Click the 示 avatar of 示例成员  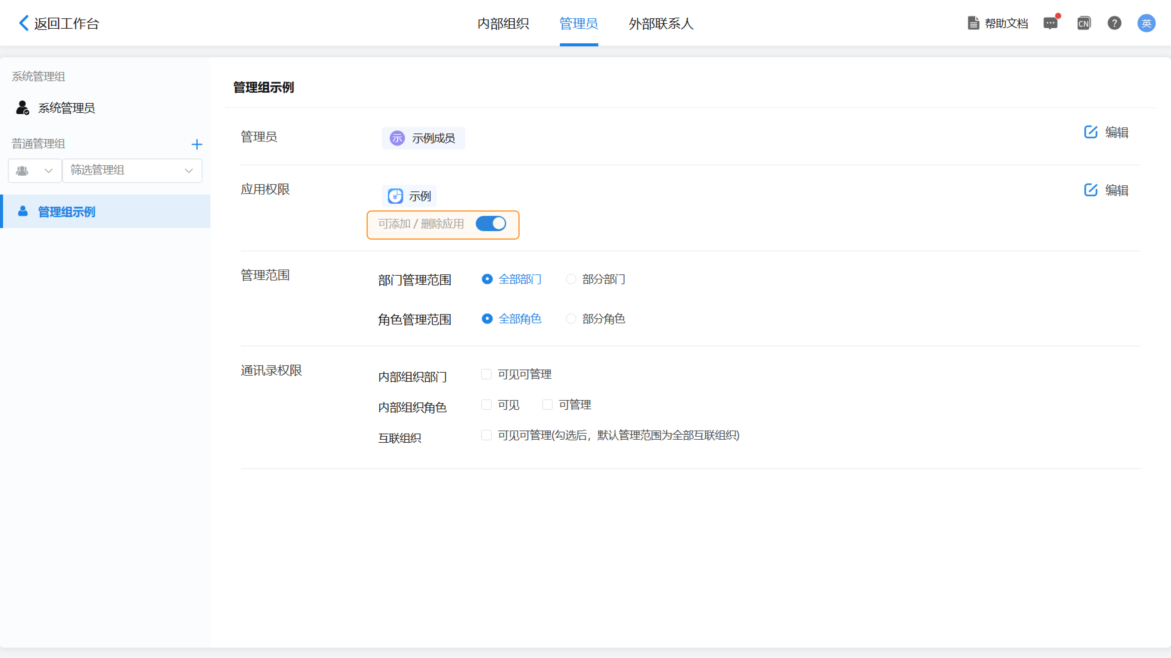coord(397,138)
